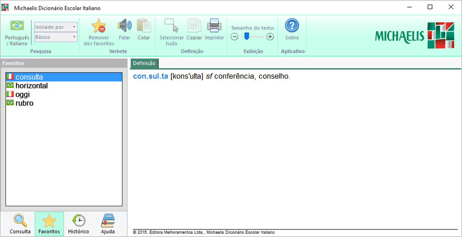Click the copyright notice in the footer
Screen dimensions: 462x237
tap(204, 233)
